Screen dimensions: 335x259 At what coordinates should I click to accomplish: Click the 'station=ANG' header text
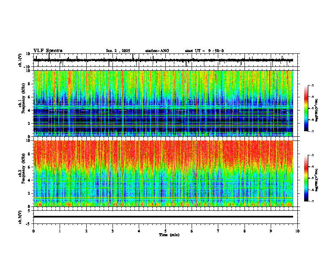tap(157, 51)
